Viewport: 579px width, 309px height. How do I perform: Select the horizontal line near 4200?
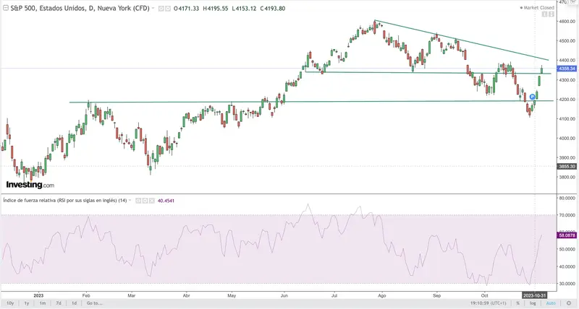[311, 102]
